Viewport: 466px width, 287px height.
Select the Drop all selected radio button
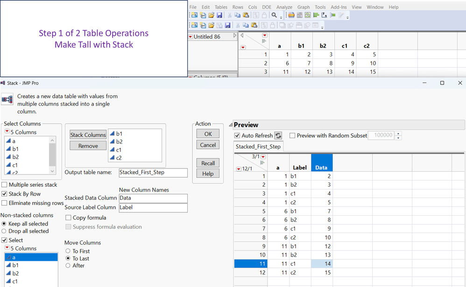point(5,231)
